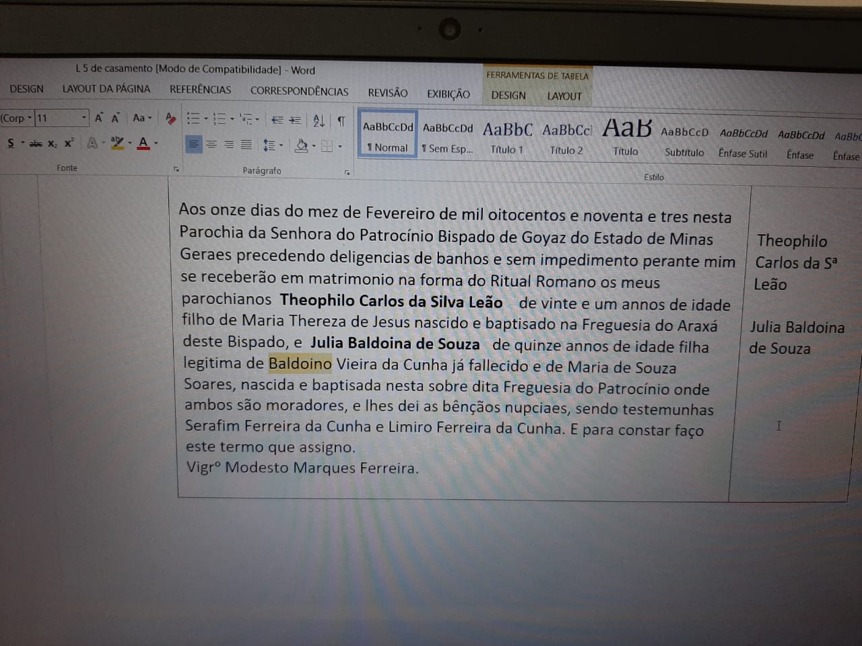Apply the Sem Espaçamento style

tap(448, 137)
